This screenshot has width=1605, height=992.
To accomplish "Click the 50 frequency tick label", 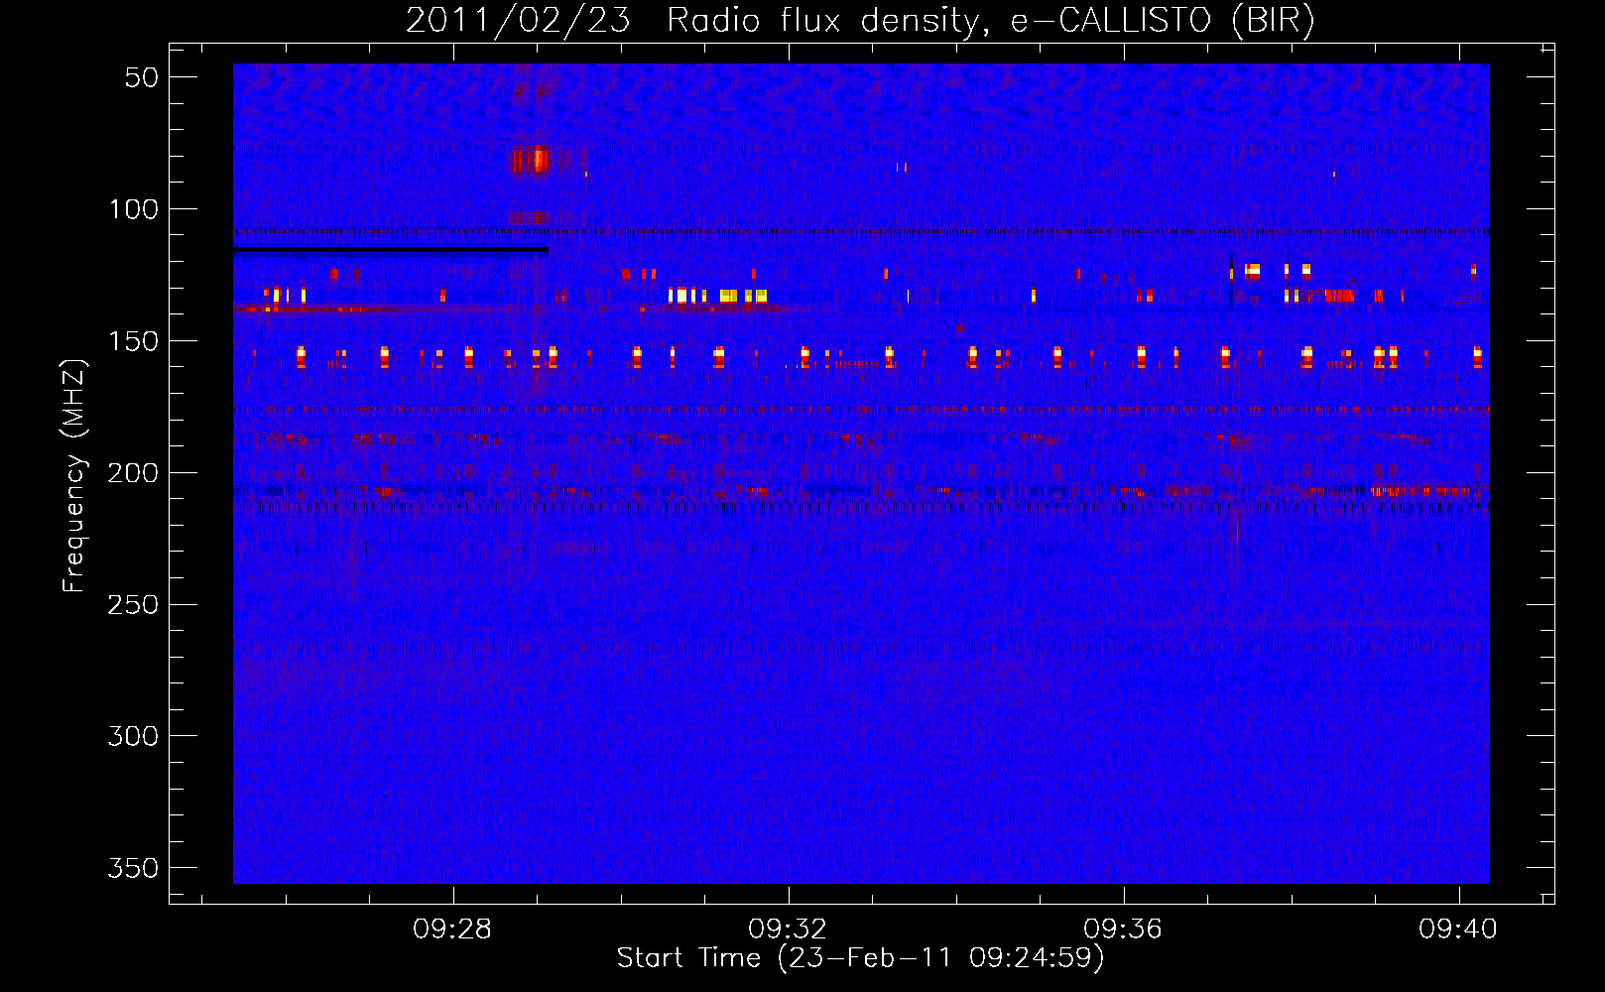I will (x=142, y=77).
